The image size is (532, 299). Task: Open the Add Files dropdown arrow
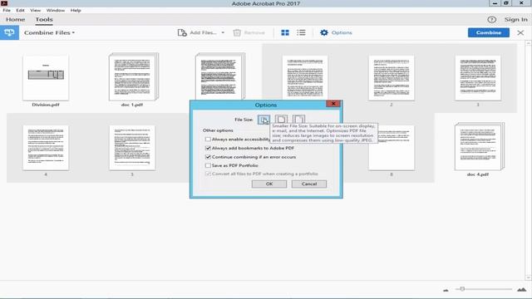pyautogui.click(x=223, y=32)
